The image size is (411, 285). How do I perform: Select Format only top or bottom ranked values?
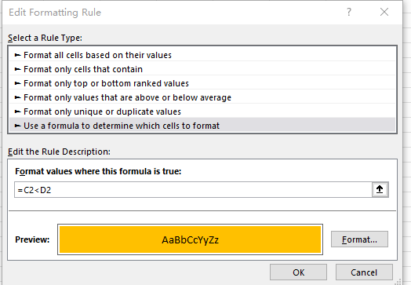[x=202, y=83]
